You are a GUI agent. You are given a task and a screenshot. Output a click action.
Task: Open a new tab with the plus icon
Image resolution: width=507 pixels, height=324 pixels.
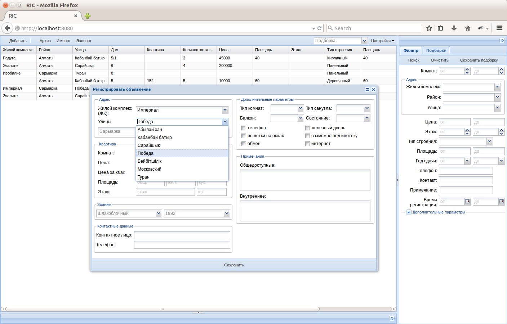pos(88,16)
